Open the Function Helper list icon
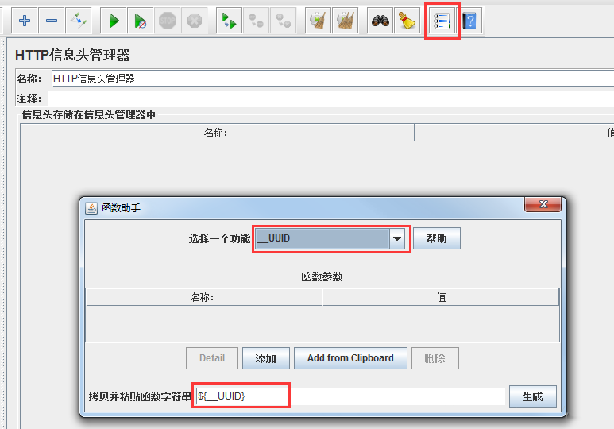614x429 pixels. pyautogui.click(x=442, y=21)
